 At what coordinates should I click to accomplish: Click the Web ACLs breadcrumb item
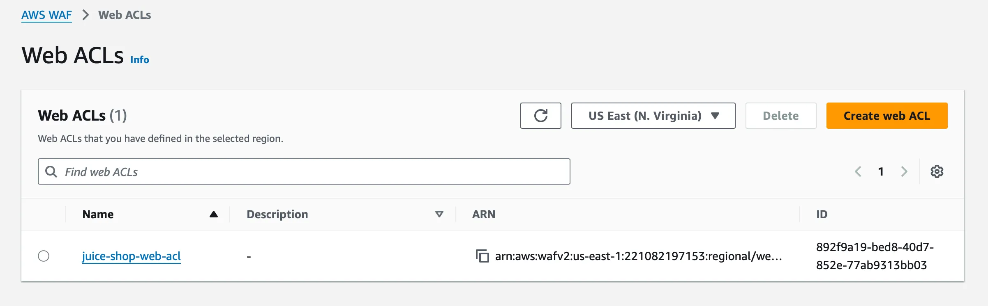tap(125, 15)
